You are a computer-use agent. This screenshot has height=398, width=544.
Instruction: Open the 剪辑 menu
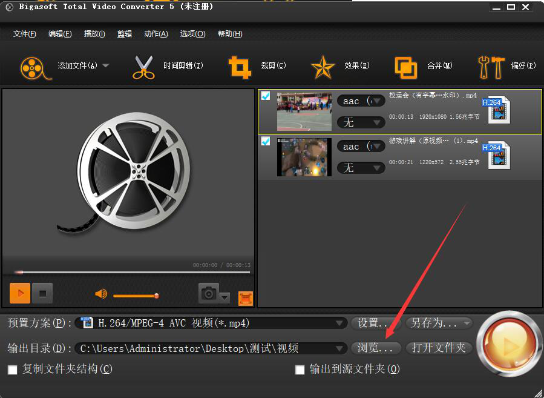point(125,34)
